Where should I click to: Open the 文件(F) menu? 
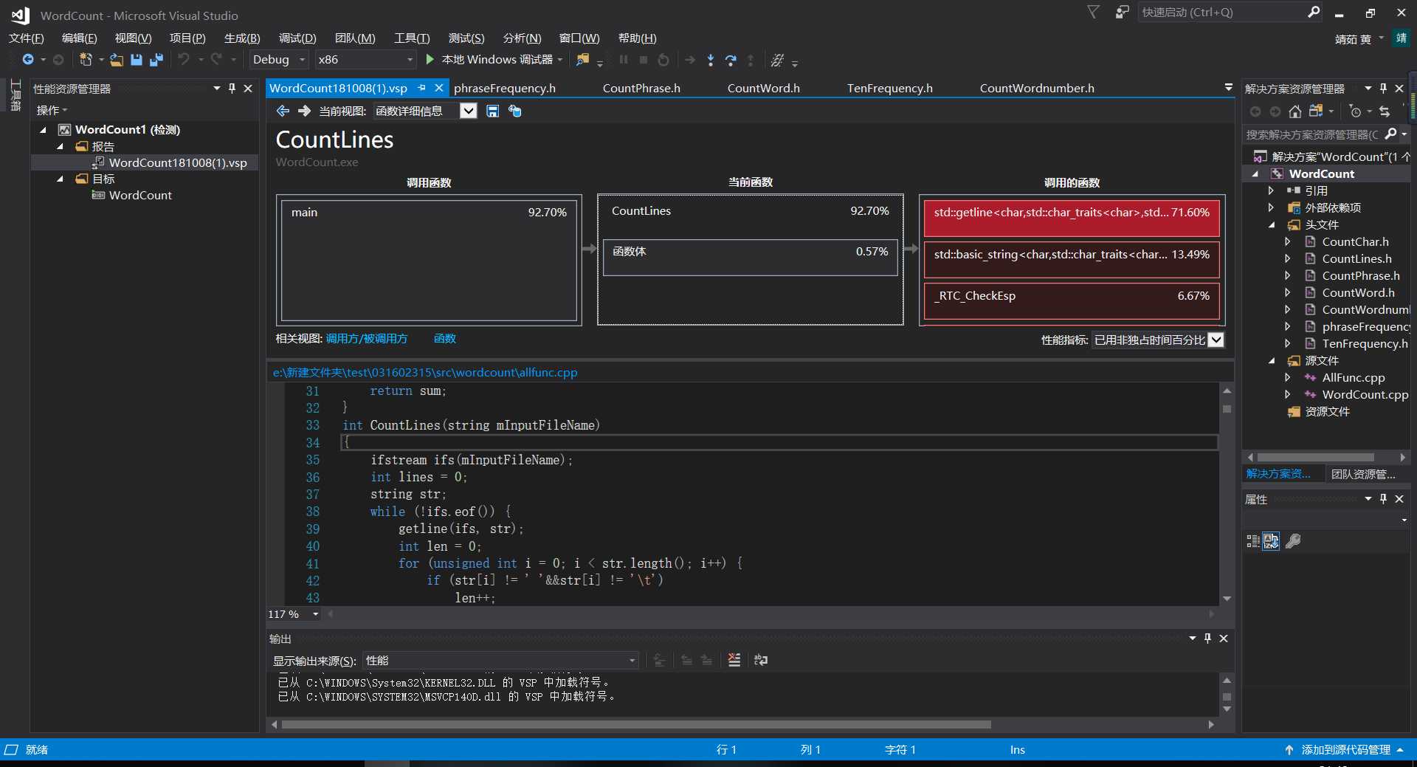point(26,38)
